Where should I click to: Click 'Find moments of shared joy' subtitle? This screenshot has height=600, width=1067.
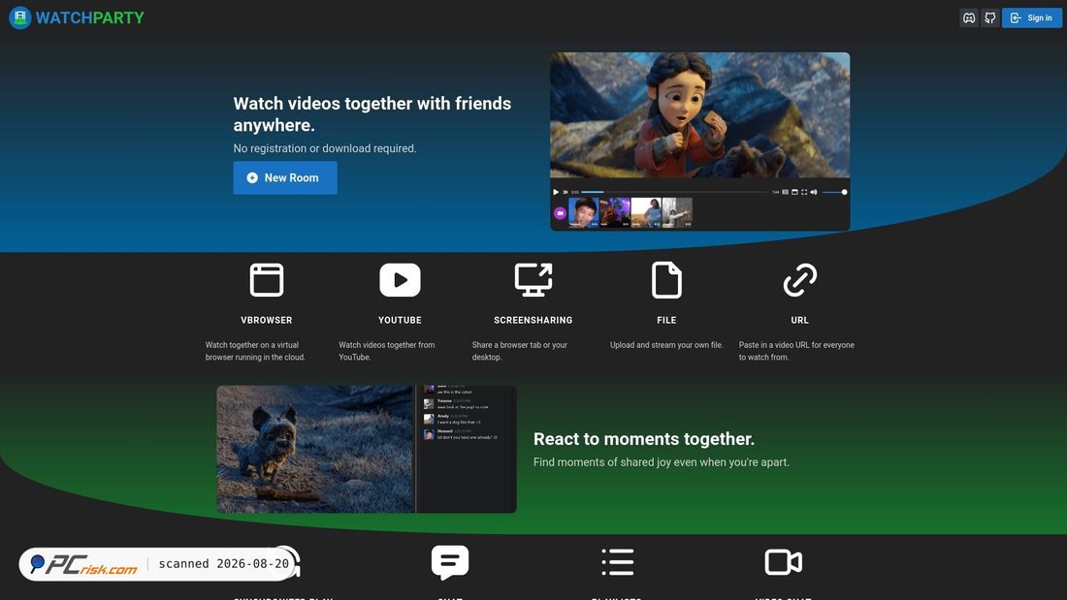click(662, 462)
